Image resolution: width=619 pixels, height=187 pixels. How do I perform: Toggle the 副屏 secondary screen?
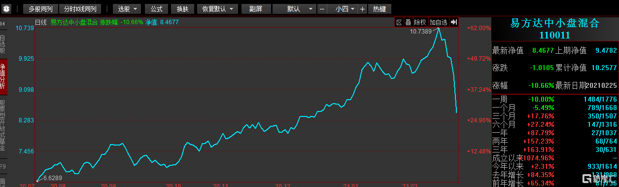tap(256, 9)
